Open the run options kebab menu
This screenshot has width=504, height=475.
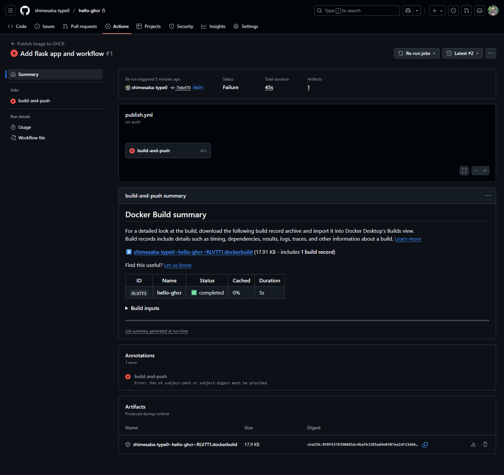(491, 53)
